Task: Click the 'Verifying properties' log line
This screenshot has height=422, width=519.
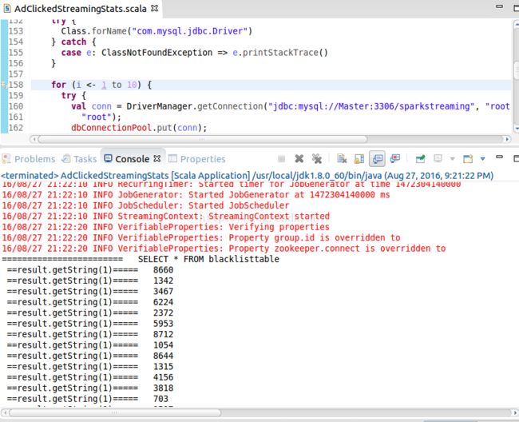Action: coord(166,227)
